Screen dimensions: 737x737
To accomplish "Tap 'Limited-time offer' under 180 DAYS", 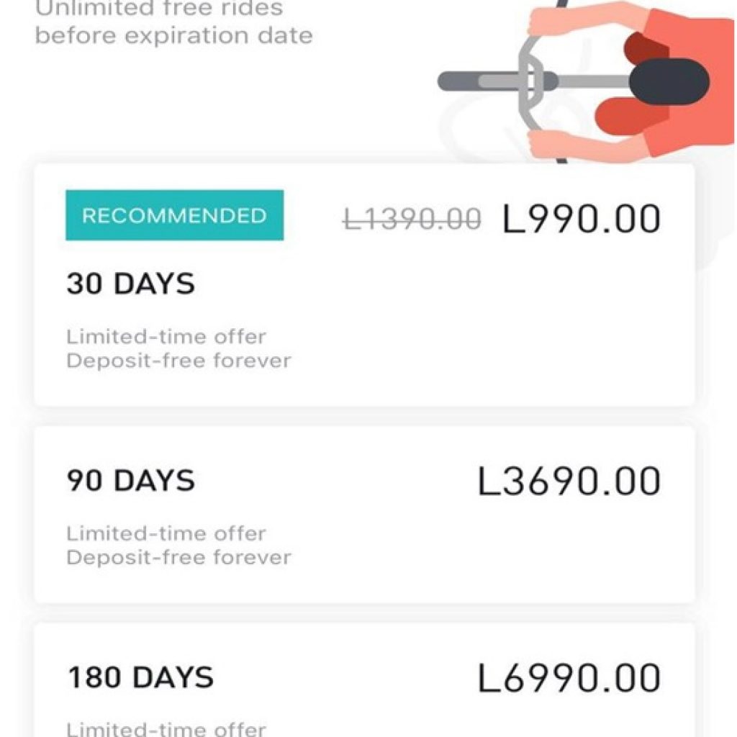I will coord(166,729).
